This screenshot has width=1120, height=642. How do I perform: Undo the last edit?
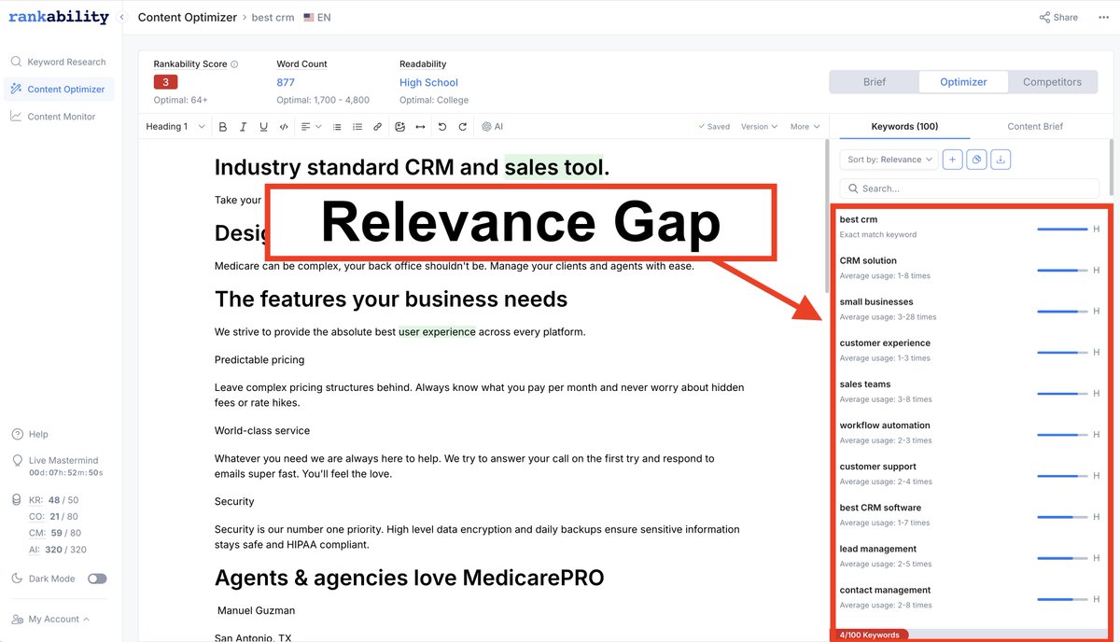tap(442, 127)
